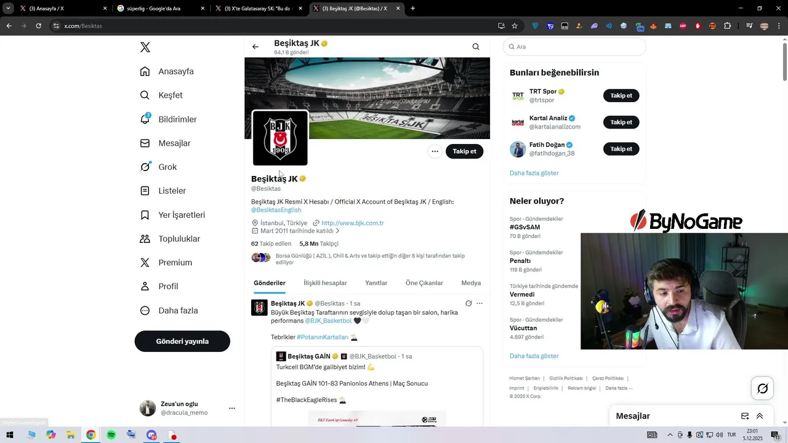Click the @BesiktasEnglish link in bio

276,210
